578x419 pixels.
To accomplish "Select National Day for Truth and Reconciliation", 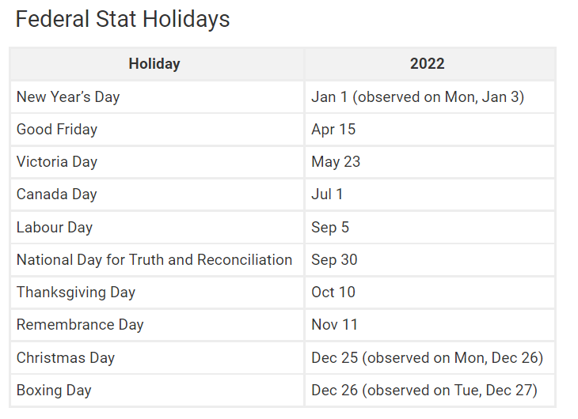I will [x=154, y=260].
